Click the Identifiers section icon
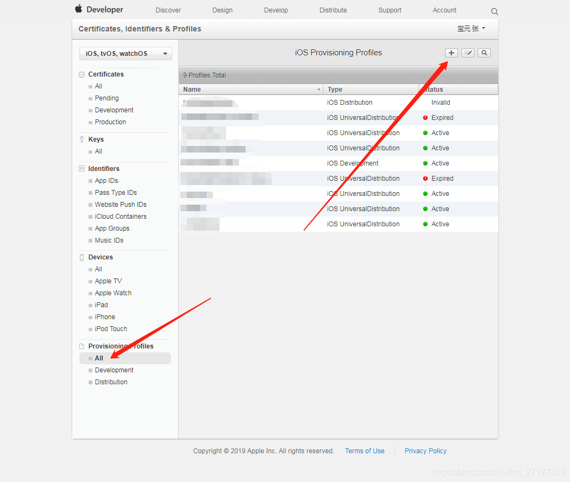570x482 pixels. point(82,168)
